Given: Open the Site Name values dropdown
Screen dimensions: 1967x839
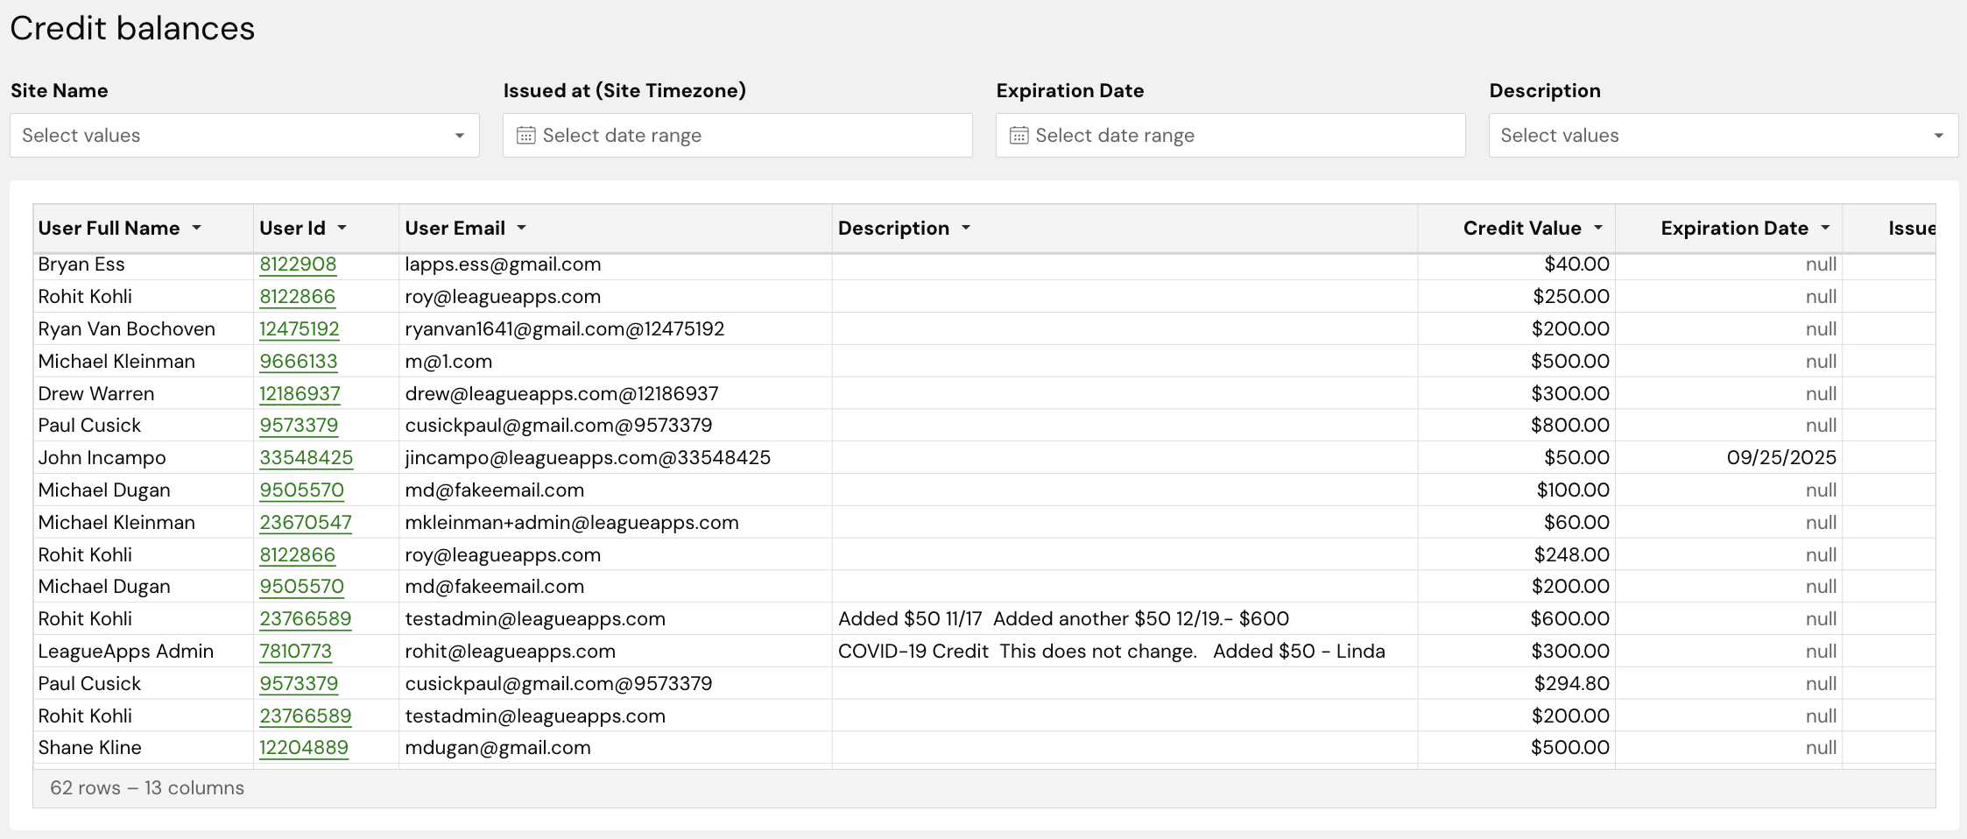Looking at the screenshot, I should [x=244, y=136].
